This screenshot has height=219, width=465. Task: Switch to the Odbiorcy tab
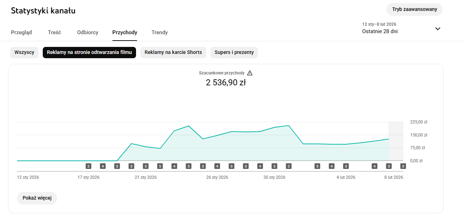(88, 32)
